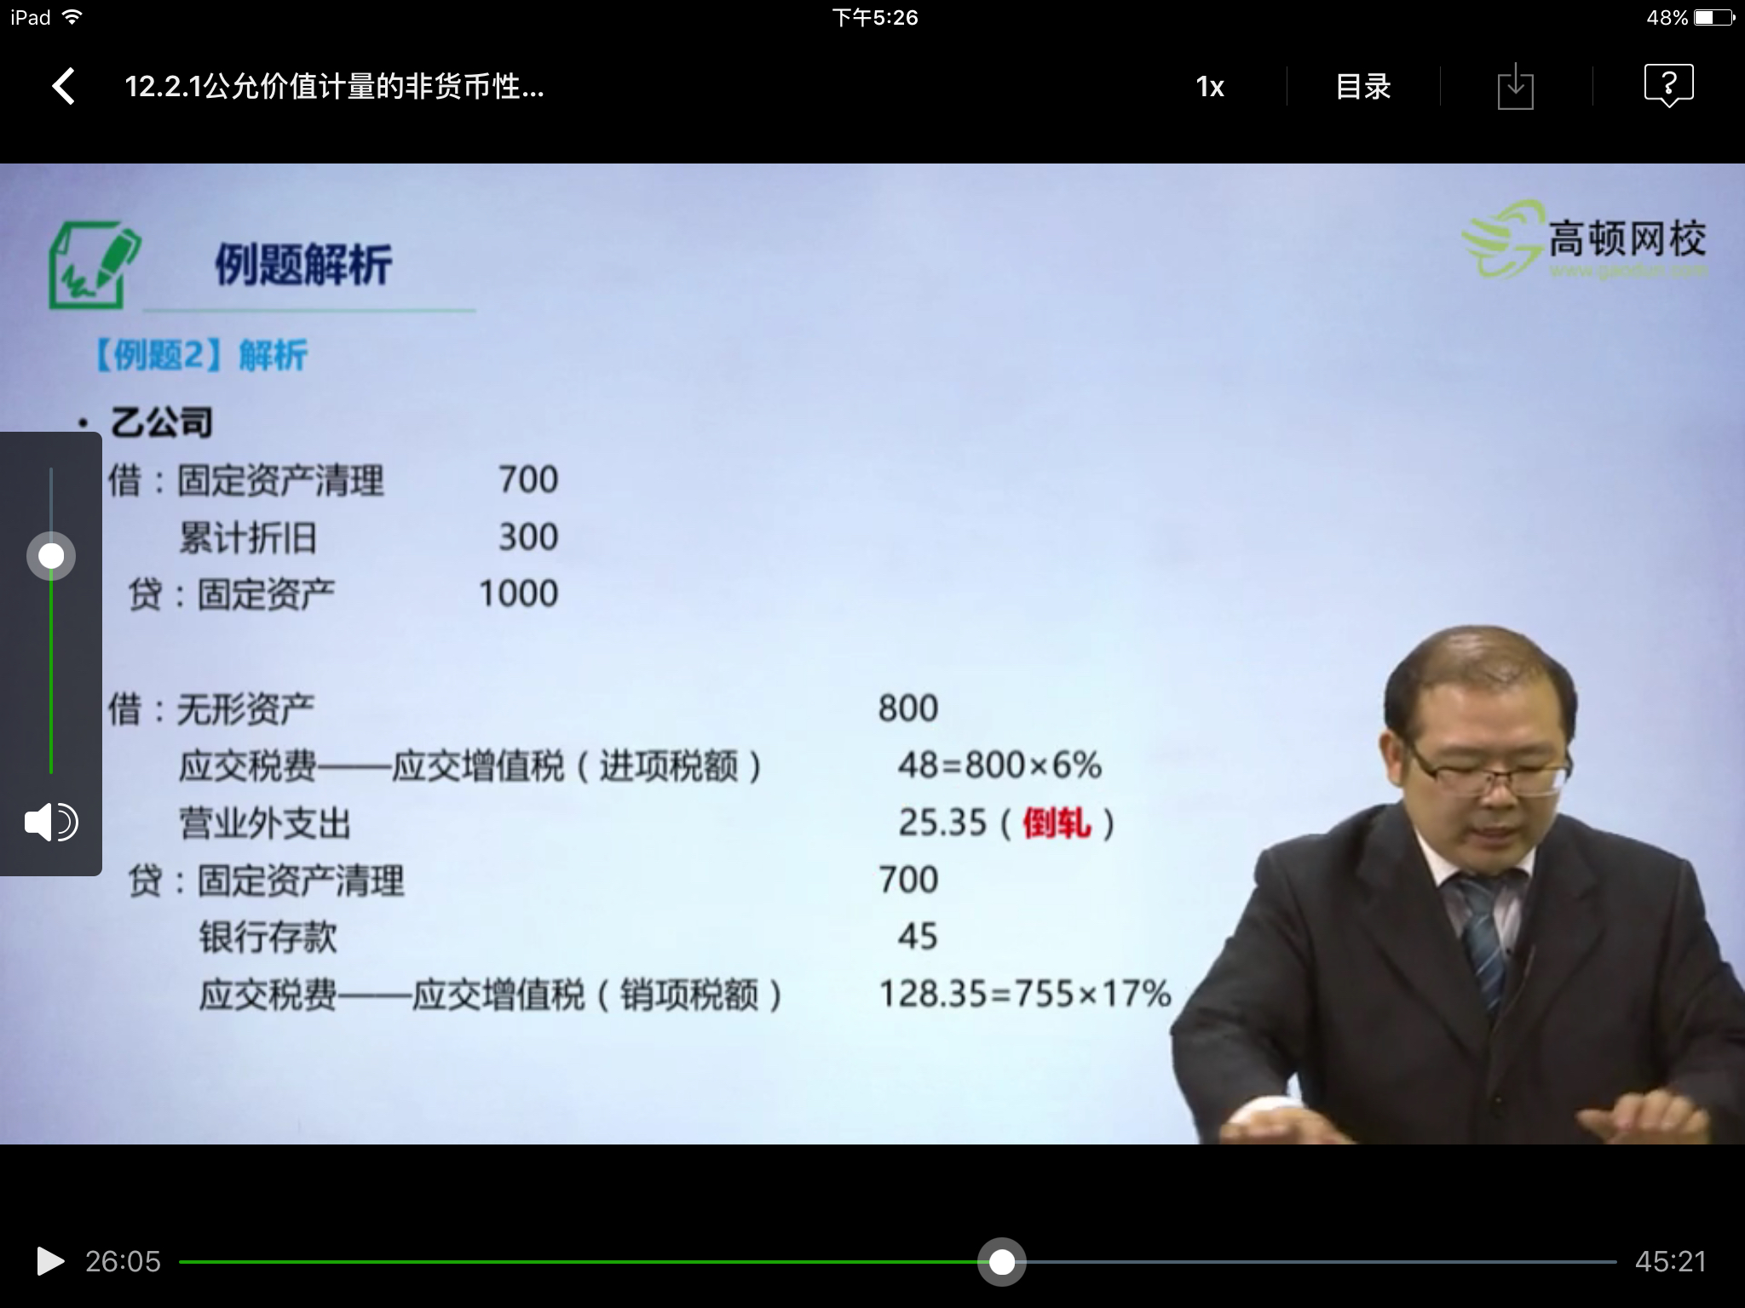Click the volume slider knob
Screen dimensions: 1745x1308
51,556
